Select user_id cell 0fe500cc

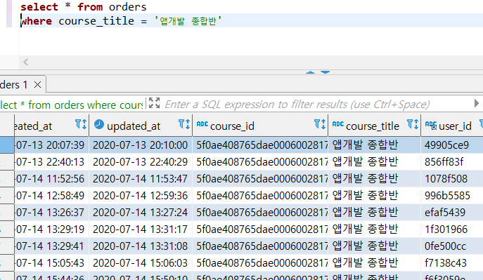tap(452, 246)
